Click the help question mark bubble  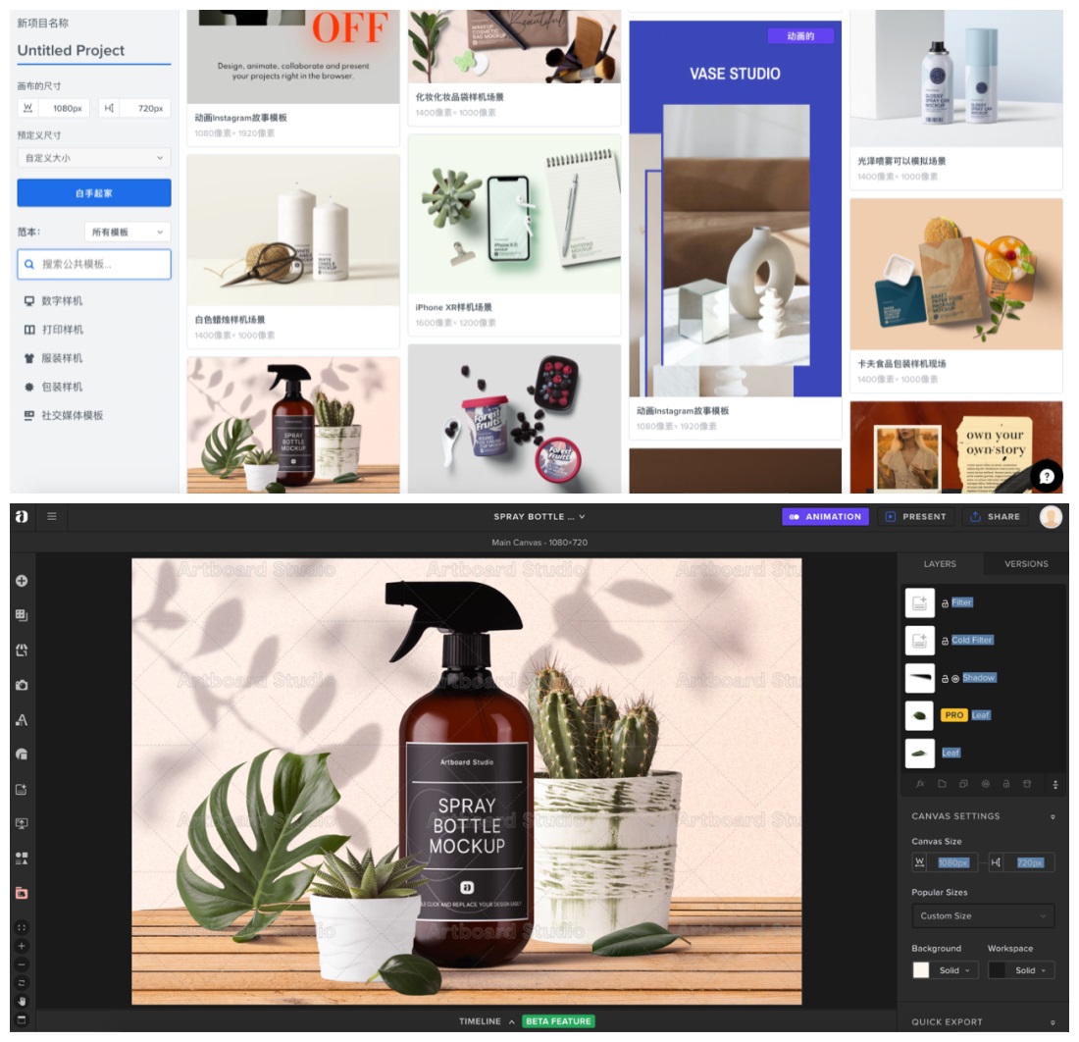point(1047,476)
